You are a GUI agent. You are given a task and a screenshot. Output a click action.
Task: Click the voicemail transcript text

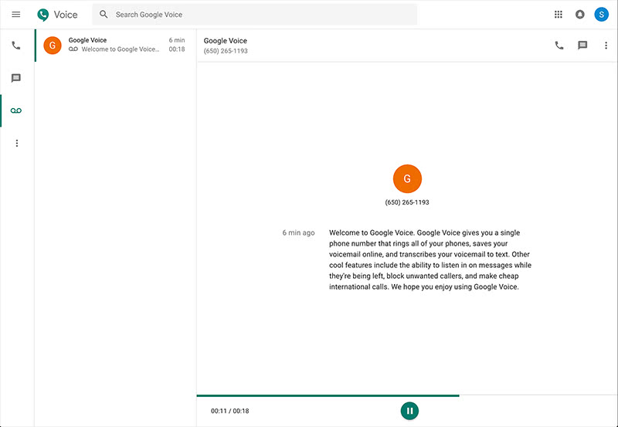(x=430, y=259)
